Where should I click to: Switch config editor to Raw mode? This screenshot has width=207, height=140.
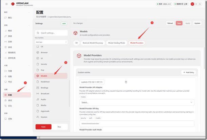point(60,126)
